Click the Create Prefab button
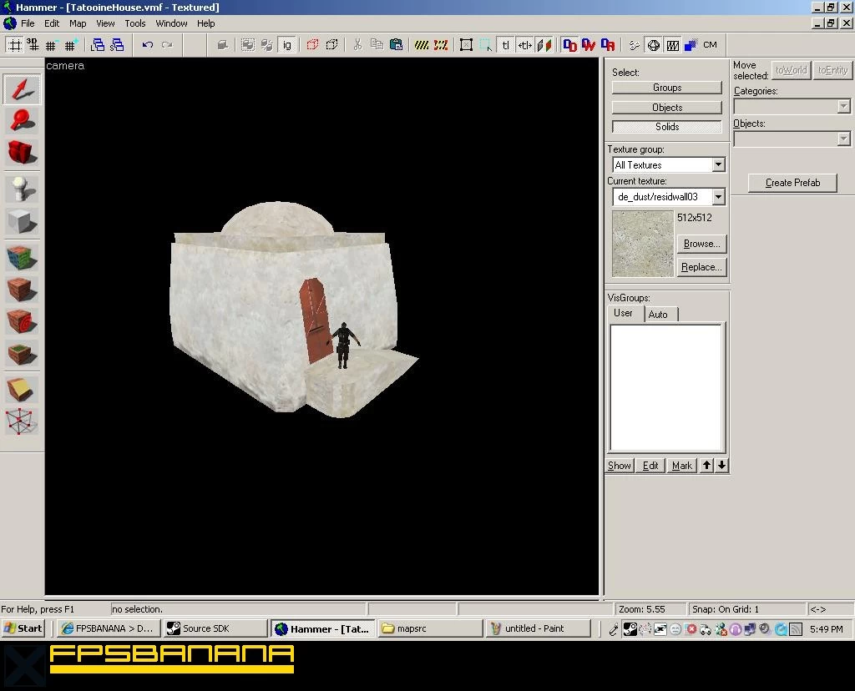Image resolution: width=855 pixels, height=691 pixels. (792, 183)
